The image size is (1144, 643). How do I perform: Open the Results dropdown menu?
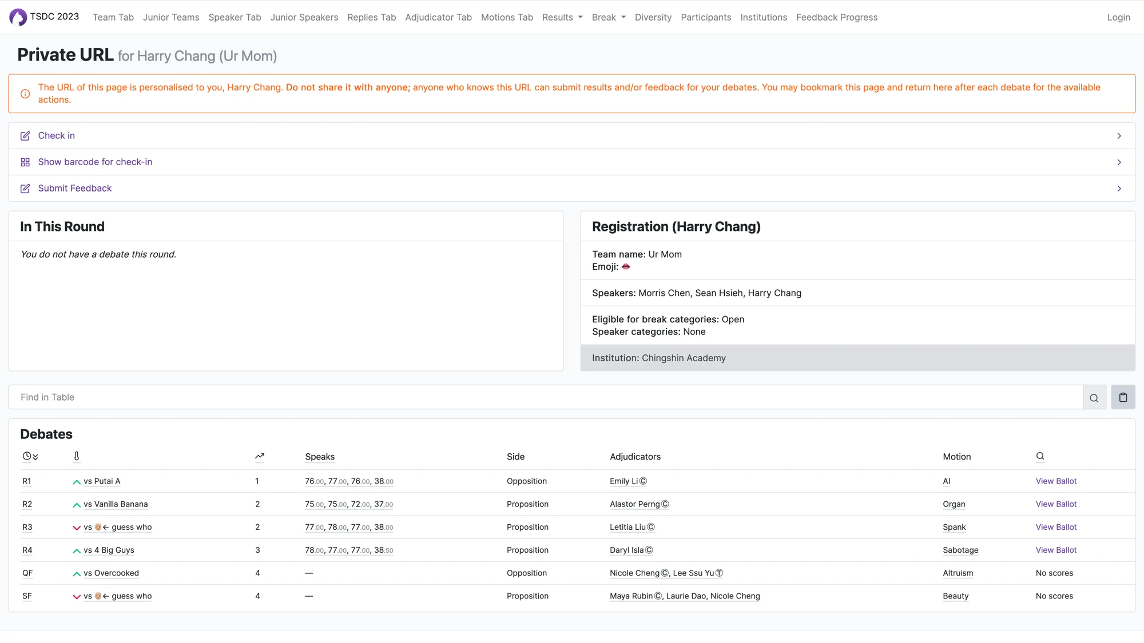[562, 17]
